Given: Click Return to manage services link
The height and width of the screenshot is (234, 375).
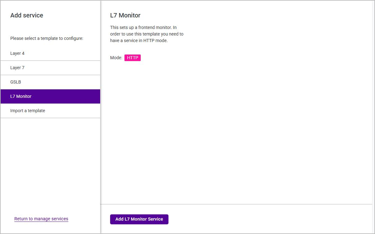Looking at the screenshot, I should (41, 219).
